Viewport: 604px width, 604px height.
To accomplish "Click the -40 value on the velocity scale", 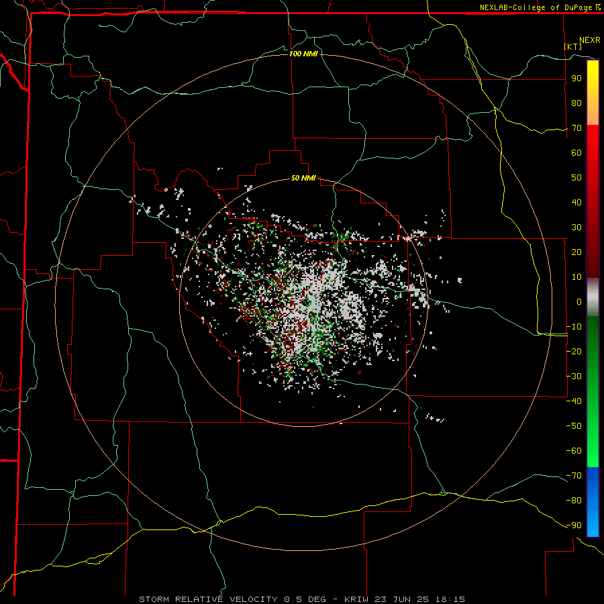I will 574,401.
